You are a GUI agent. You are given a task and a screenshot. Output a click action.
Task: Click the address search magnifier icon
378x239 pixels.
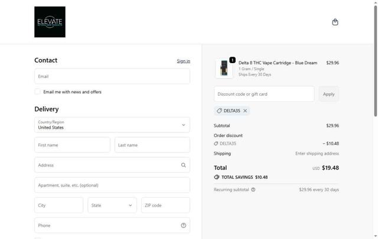(183, 165)
